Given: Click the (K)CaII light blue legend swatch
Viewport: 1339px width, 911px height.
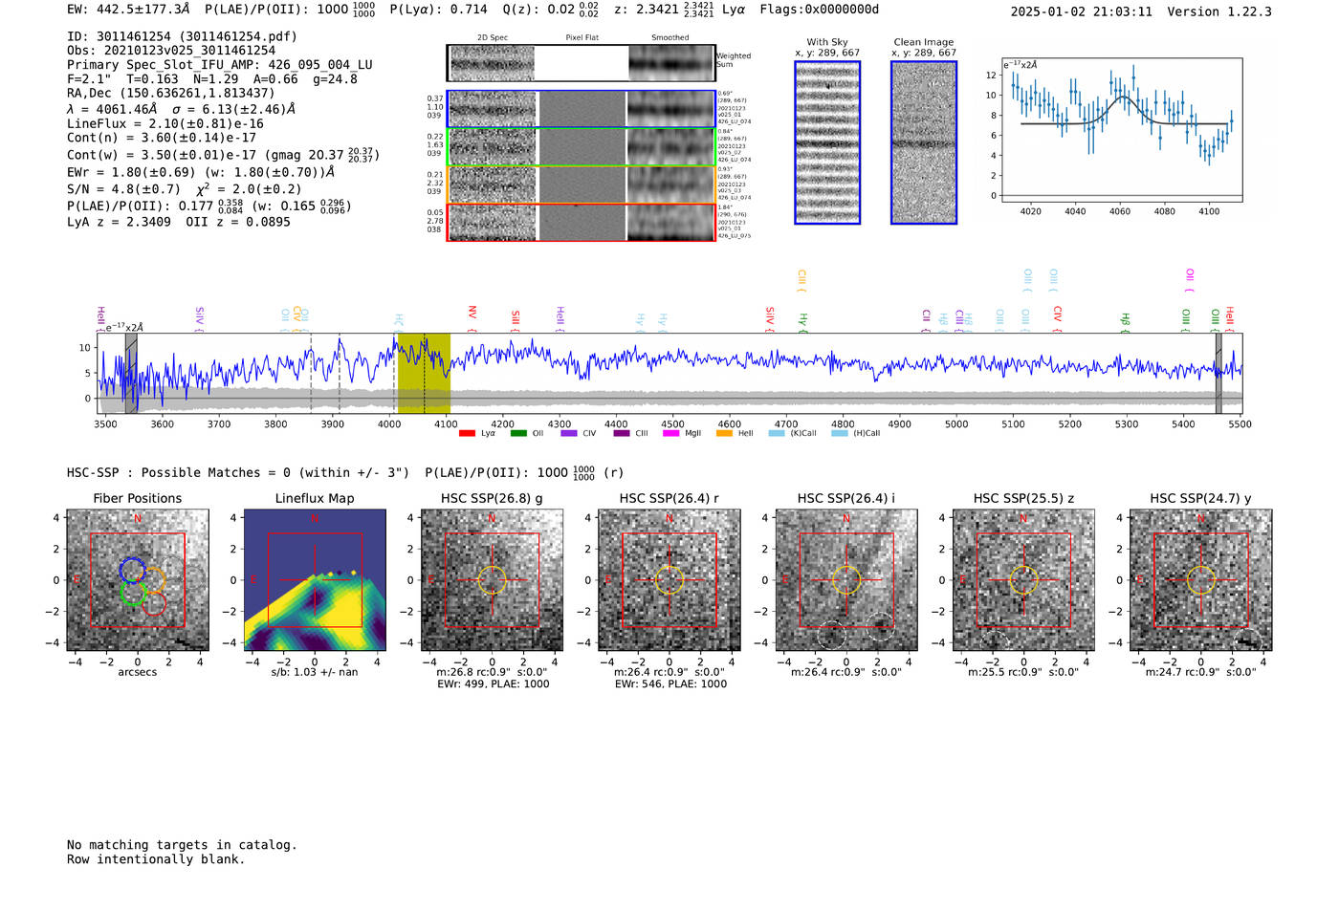Looking at the screenshot, I should 777,434.
